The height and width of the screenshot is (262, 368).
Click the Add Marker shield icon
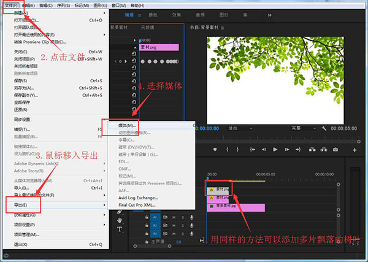click(x=215, y=150)
